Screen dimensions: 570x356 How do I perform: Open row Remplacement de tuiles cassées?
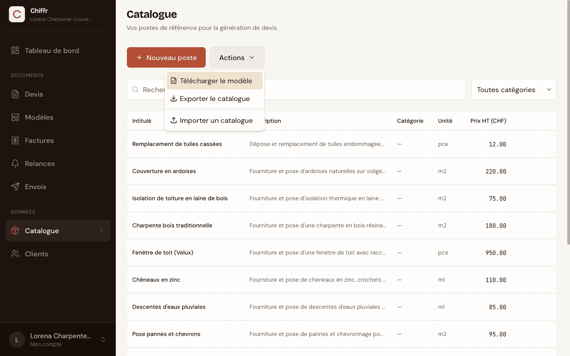(x=342, y=144)
